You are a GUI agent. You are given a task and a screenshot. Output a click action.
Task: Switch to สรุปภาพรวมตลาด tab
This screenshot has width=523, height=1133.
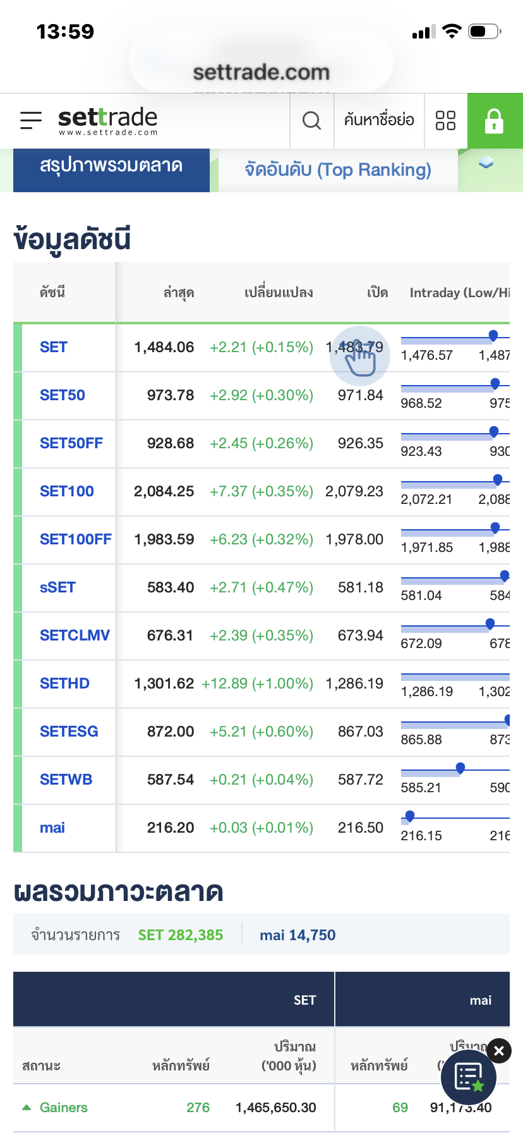pyautogui.click(x=111, y=167)
